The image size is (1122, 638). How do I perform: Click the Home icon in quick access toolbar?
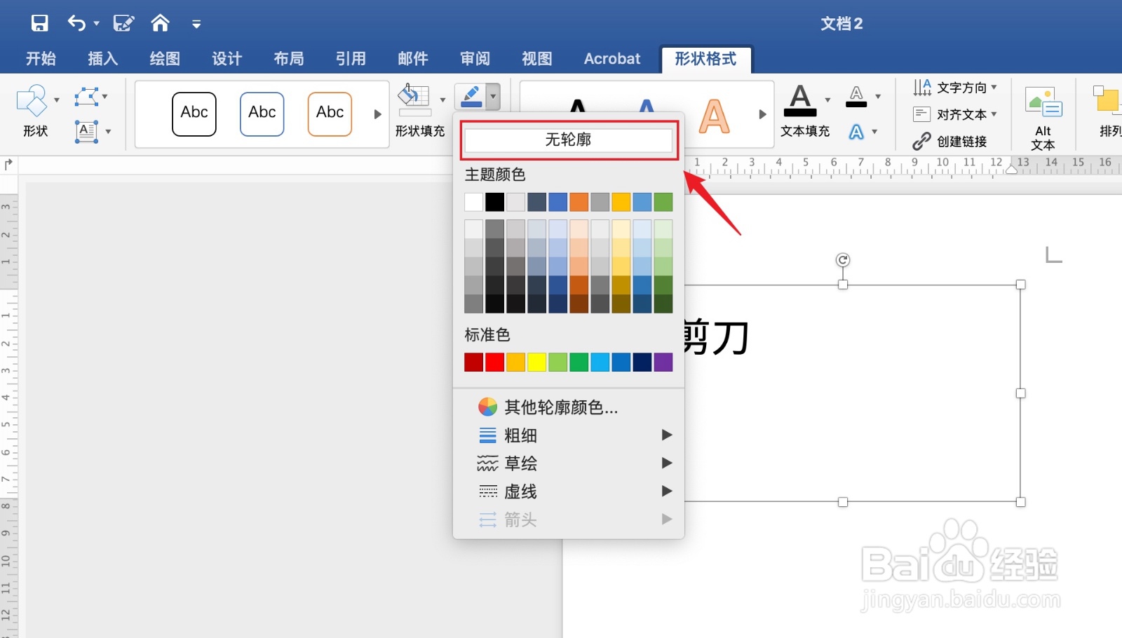click(x=161, y=23)
